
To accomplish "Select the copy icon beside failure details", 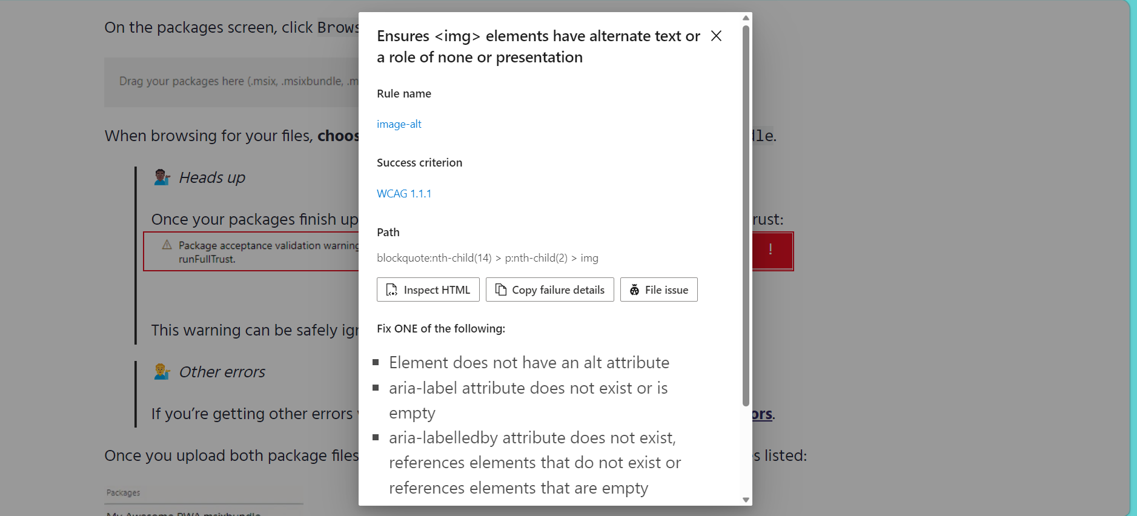I will 500,289.
